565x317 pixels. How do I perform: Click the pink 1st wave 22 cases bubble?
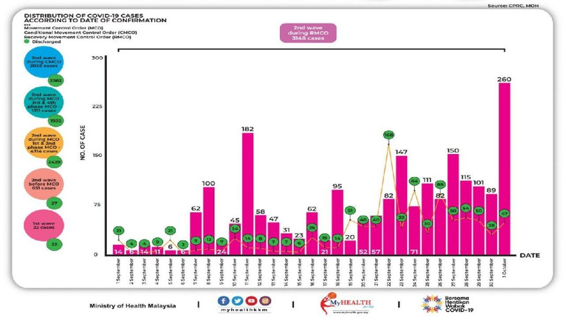[43, 225]
